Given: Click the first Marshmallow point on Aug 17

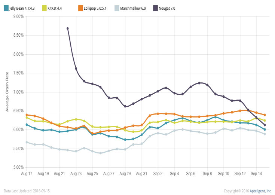Looking at the screenshot, I should point(27,142).
